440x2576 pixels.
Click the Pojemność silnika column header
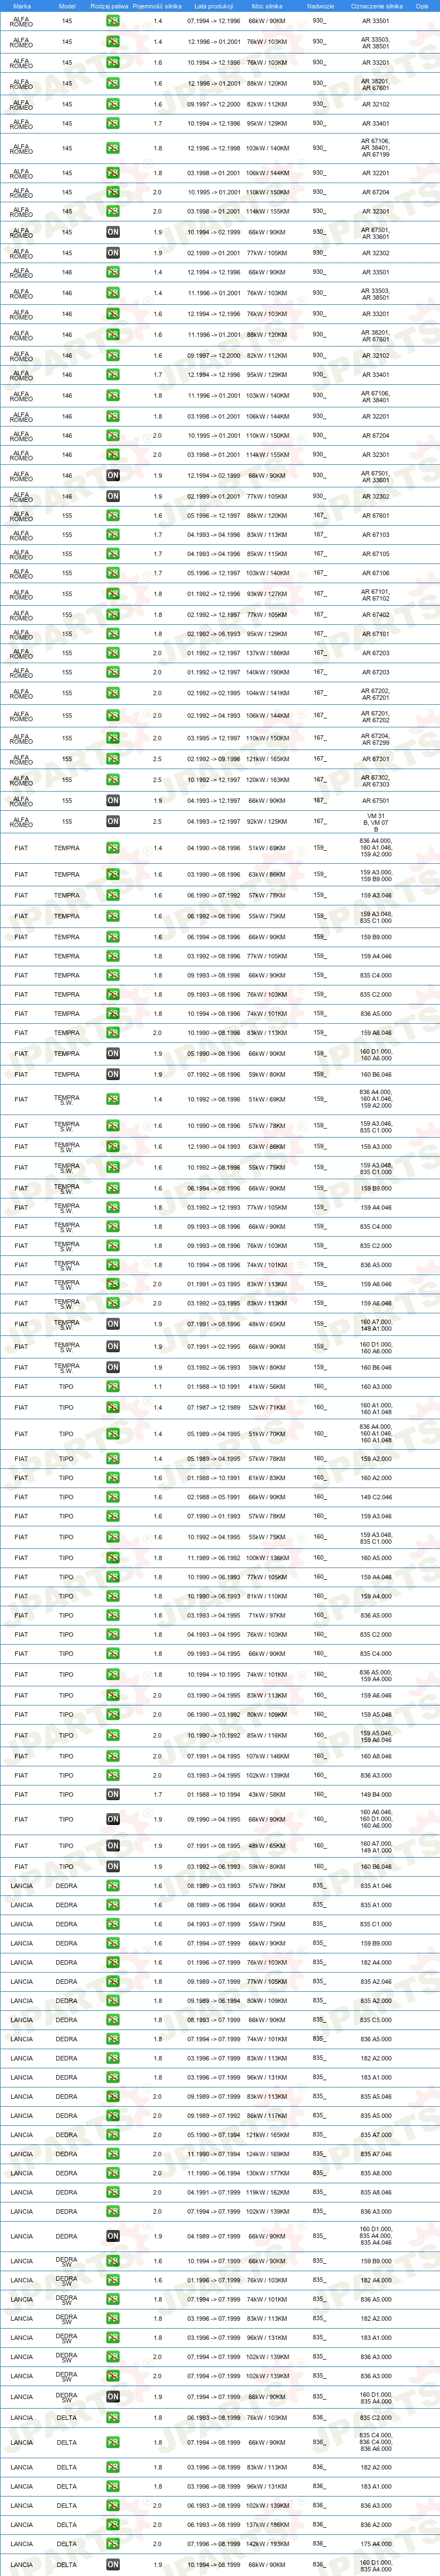click(158, 6)
